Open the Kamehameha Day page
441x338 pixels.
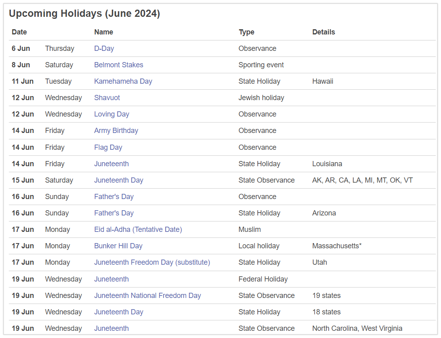pos(123,81)
